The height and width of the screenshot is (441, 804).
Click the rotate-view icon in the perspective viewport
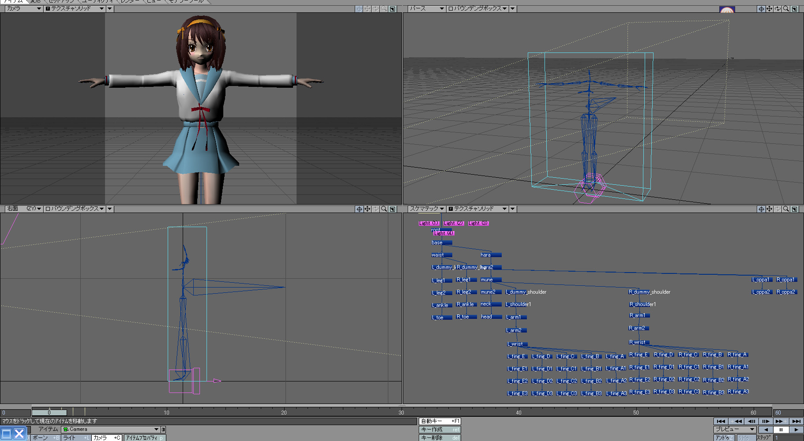pos(778,9)
